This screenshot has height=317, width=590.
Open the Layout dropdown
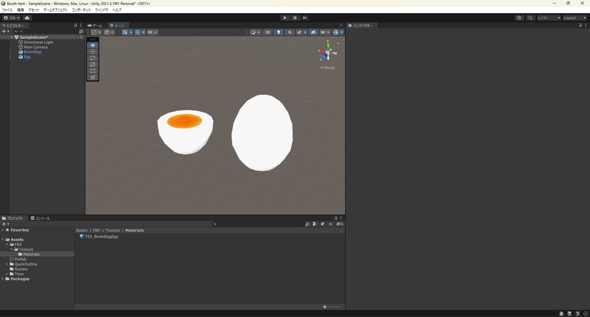pos(574,18)
